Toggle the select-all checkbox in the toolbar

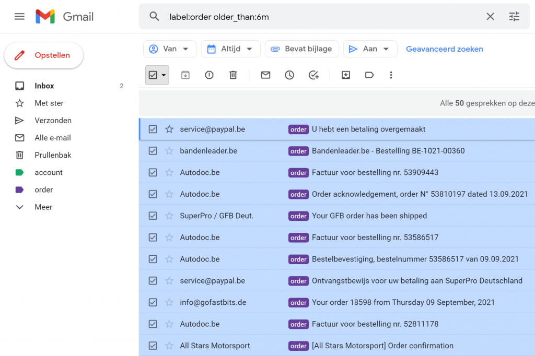pyautogui.click(x=153, y=75)
